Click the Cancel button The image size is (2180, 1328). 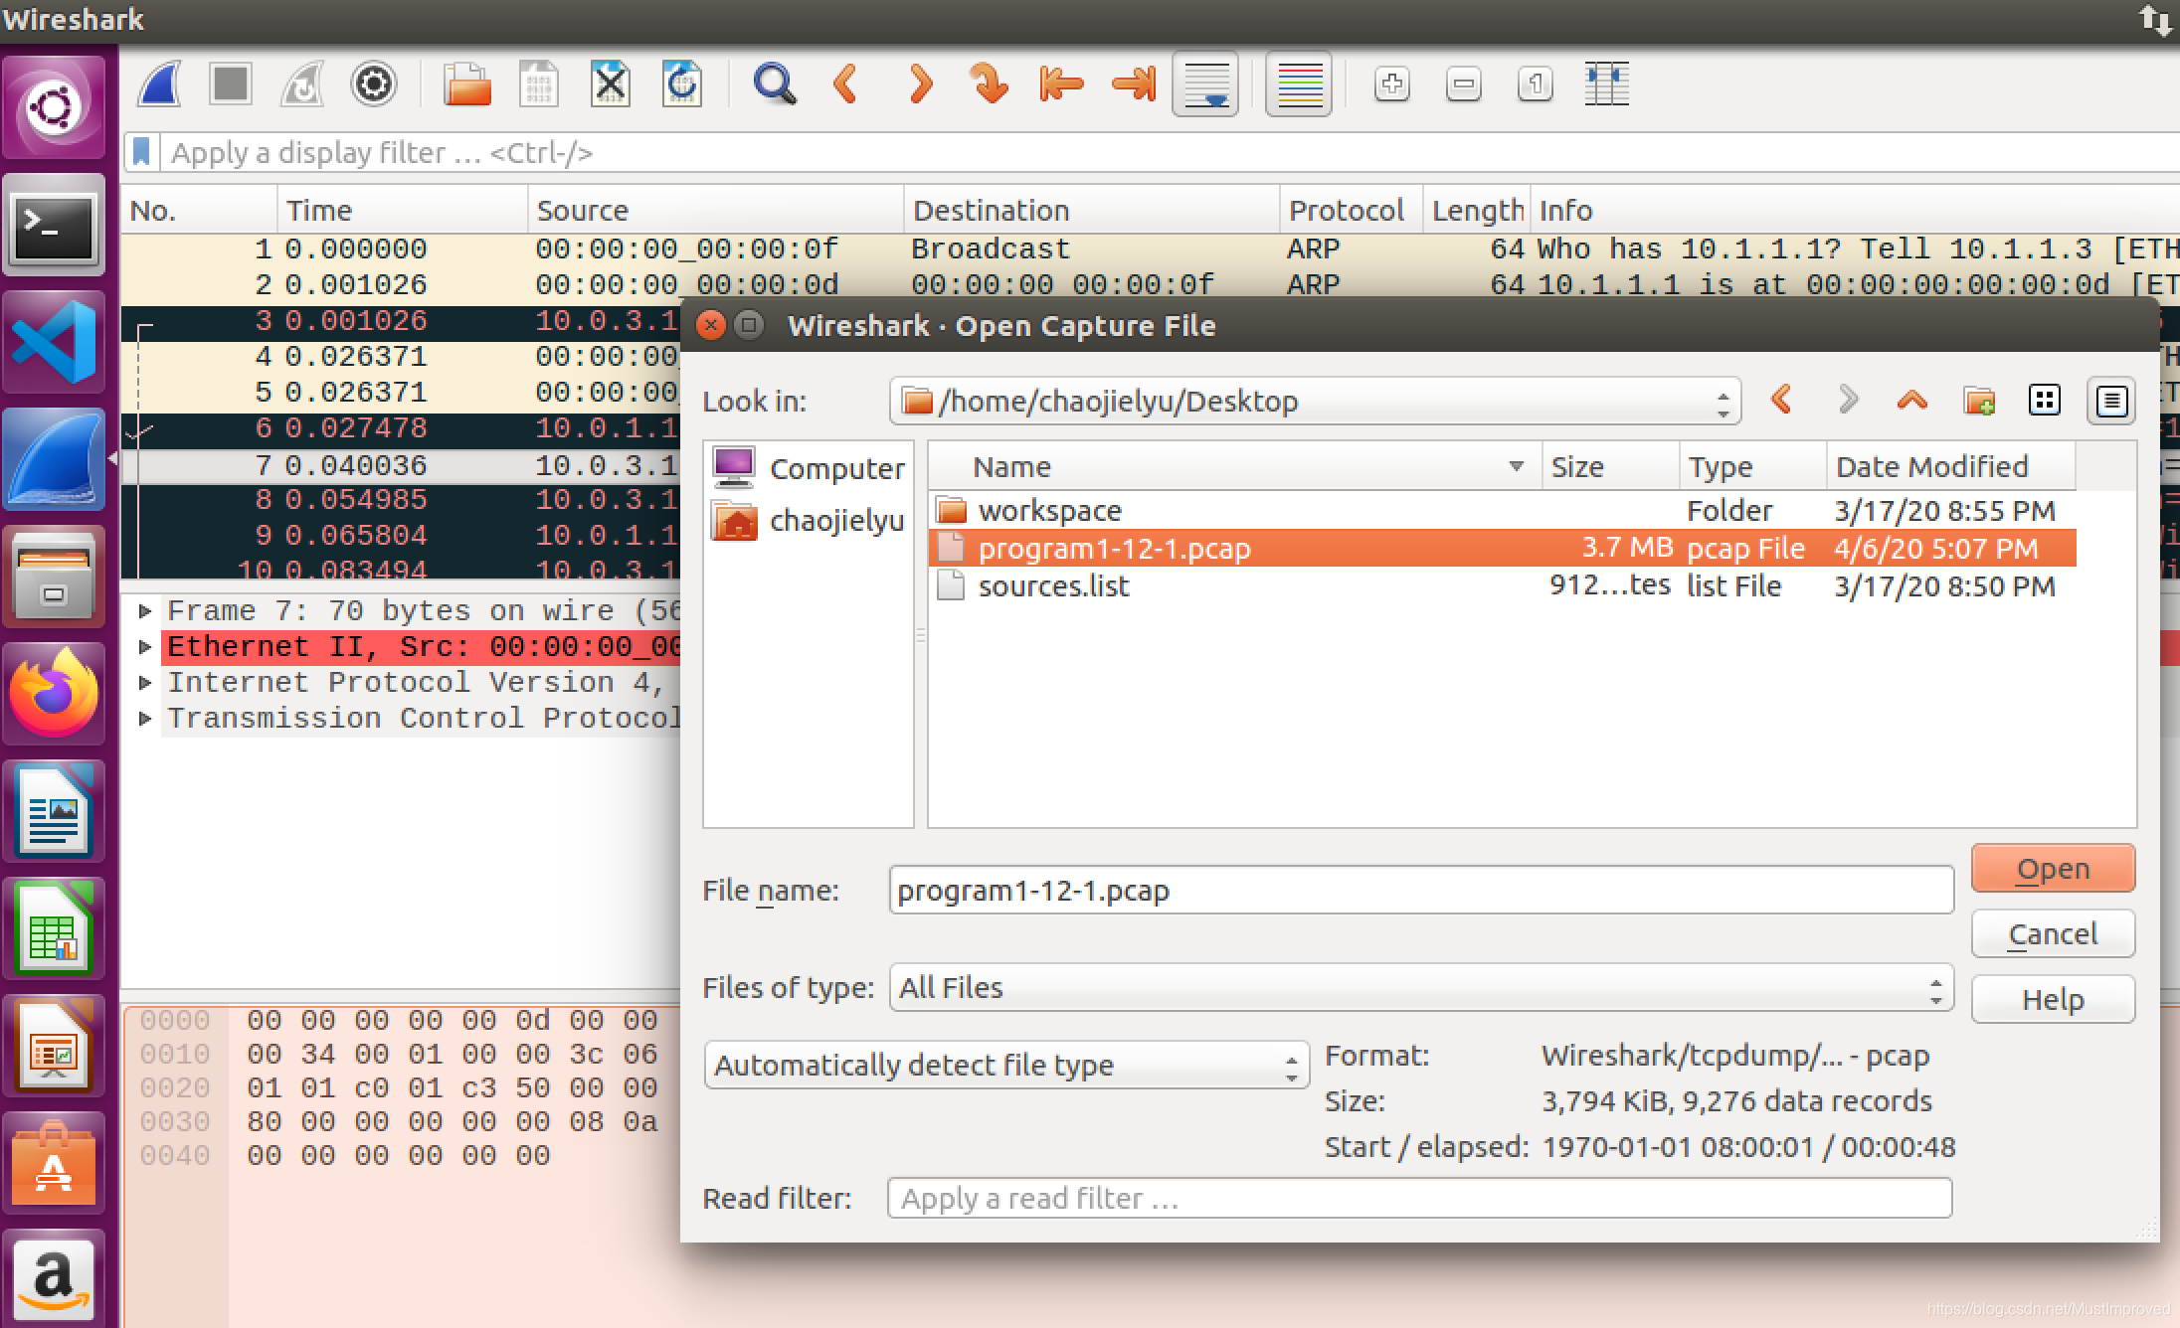coord(2053,933)
